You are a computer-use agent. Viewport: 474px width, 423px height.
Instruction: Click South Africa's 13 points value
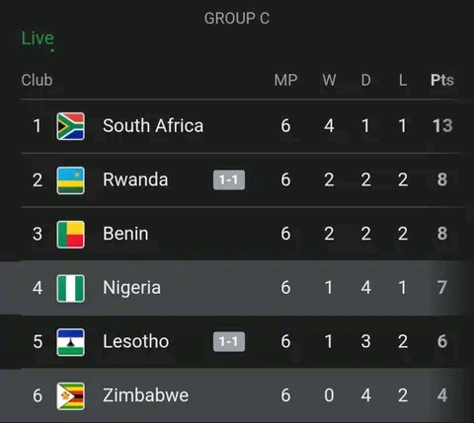(442, 125)
